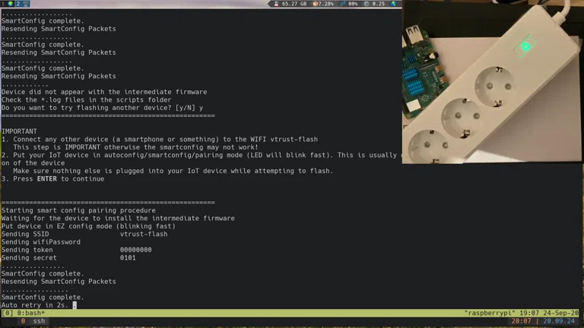
Task: Select the ssh tab in bottom bar
Action: pos(38,322)
